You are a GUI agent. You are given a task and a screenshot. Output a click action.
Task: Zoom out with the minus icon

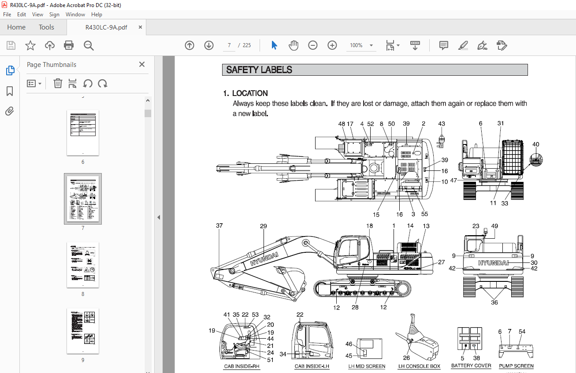click(x=313, y=45)
